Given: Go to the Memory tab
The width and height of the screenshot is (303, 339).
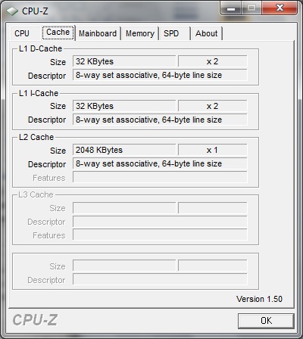Looking at the screenshot, I should click(140, 33).
